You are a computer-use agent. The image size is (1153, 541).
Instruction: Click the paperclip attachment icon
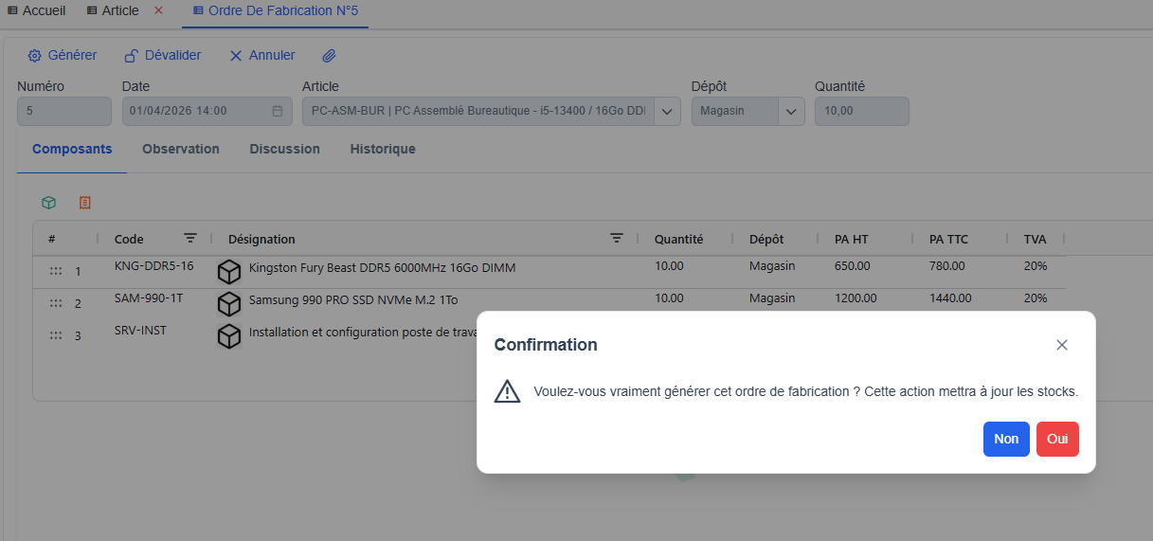tap(329, 56)
